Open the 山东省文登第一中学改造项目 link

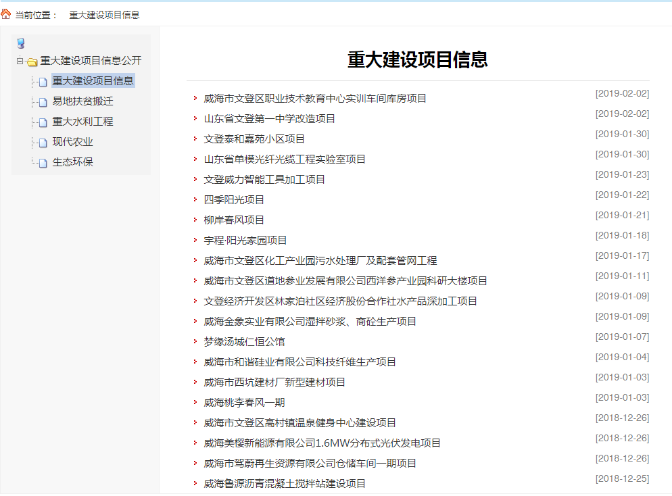[x=270, y=119]
